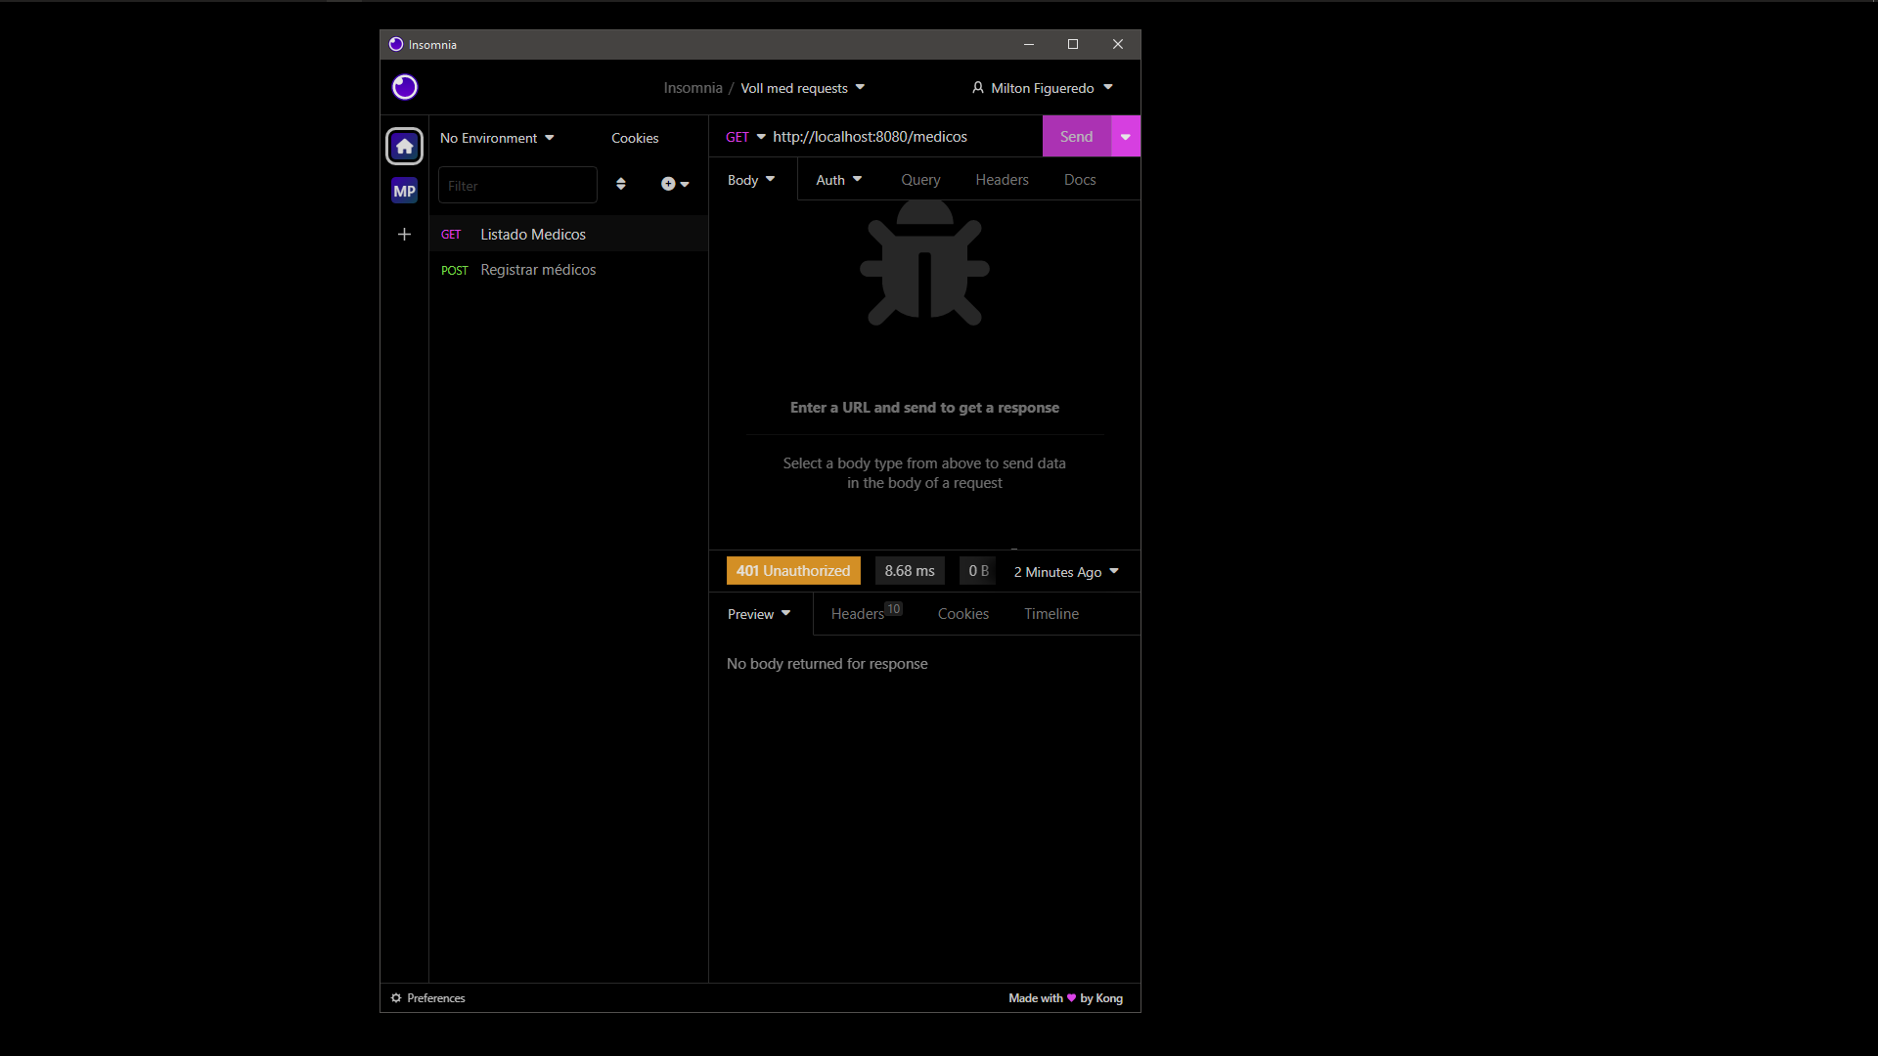
Task: Switch to the request Headers tab
Action: click(1002, 180)
